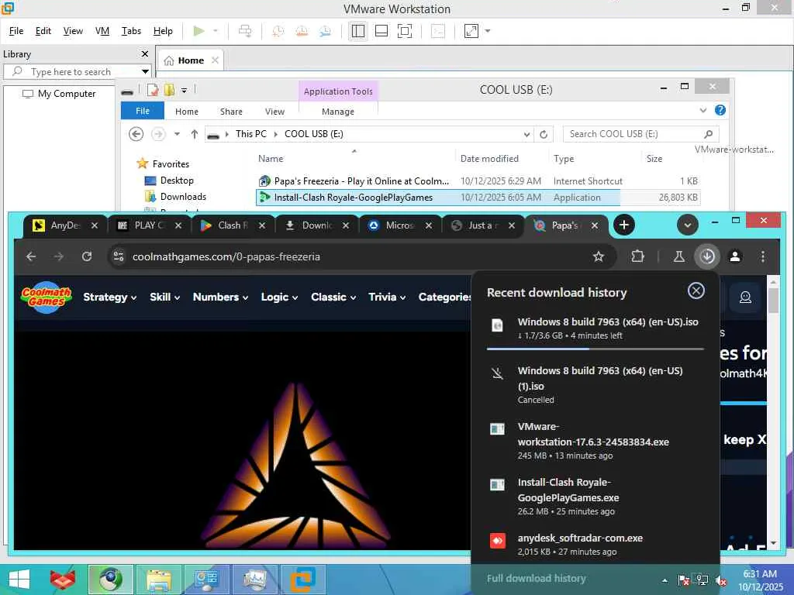The width and height of the screenshot is (794, 595).
Task: Open VMware File menu
Action: (x=16, y=31)
